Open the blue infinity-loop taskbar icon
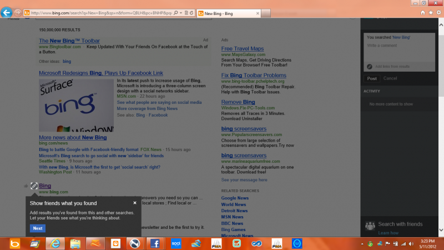Viewport: 444px width, 250px height. click(256, 243)
